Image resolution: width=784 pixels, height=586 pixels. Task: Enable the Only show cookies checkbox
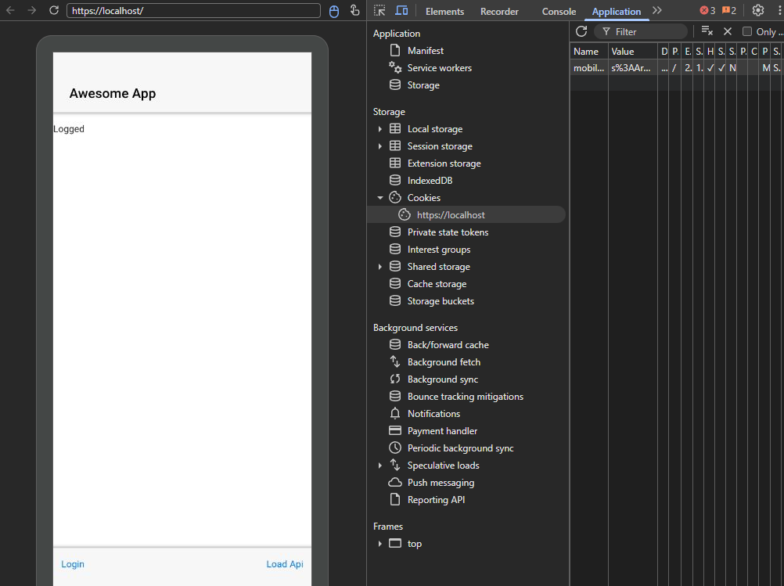[x=747, y=31]
